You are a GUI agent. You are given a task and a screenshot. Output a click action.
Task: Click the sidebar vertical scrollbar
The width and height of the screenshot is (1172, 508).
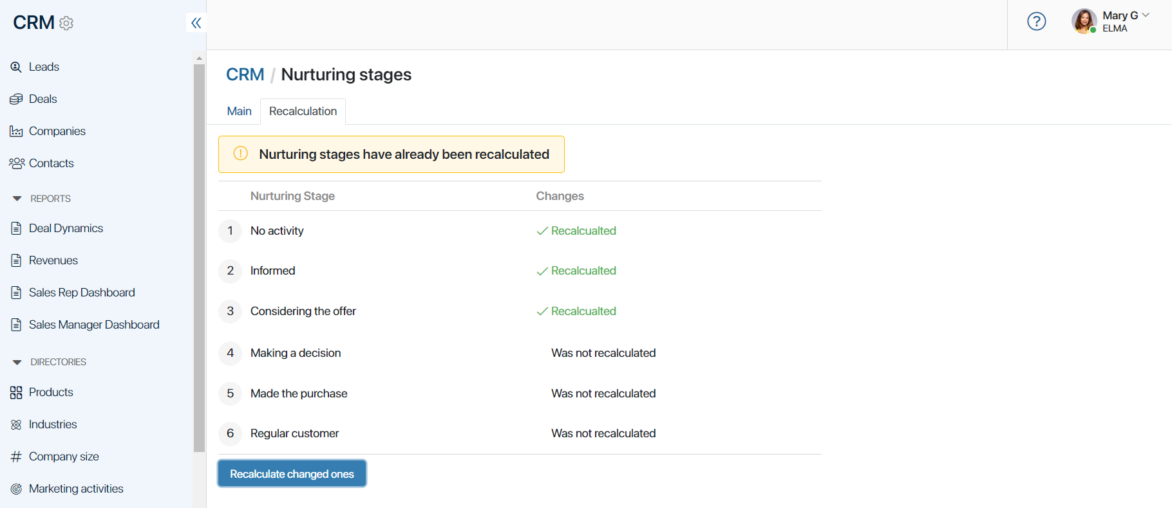199,257
